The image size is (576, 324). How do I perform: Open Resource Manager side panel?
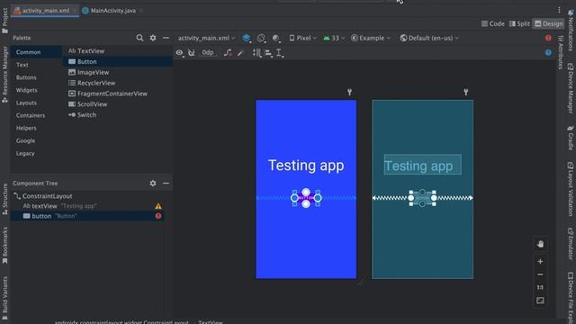coord(4,74)
